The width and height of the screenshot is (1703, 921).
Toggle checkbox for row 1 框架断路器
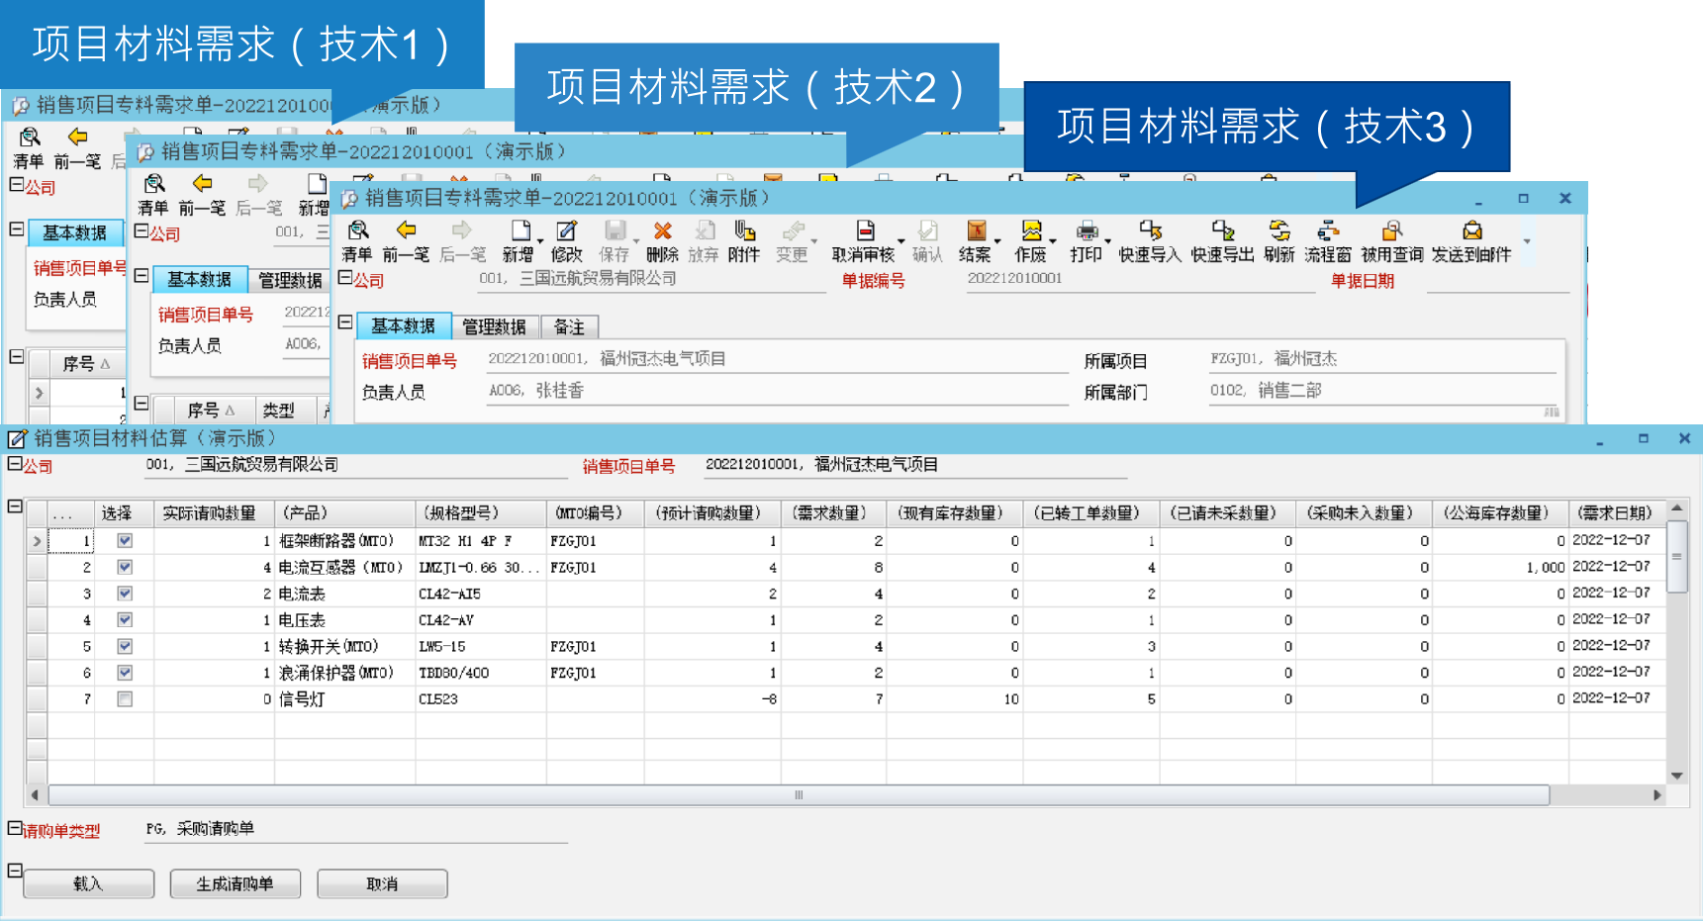(125, 541)
